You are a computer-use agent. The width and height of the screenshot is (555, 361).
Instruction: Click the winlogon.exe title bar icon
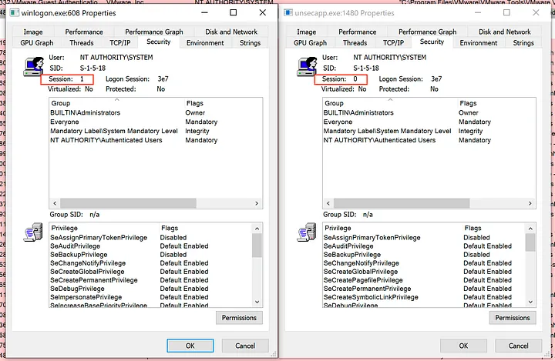coord(16,13)
